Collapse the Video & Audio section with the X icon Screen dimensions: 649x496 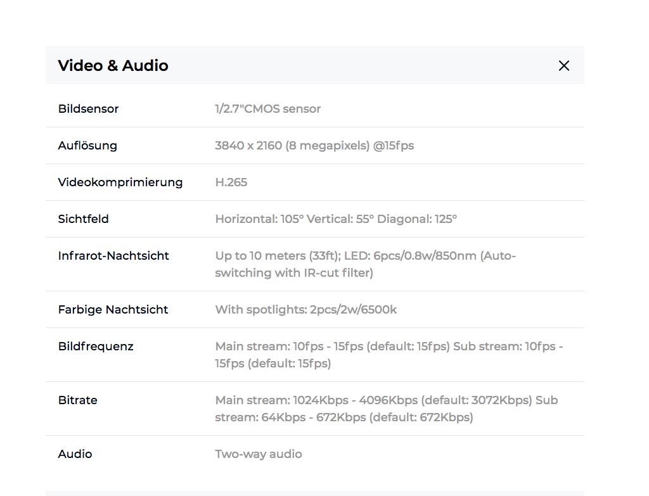point(563,66)
